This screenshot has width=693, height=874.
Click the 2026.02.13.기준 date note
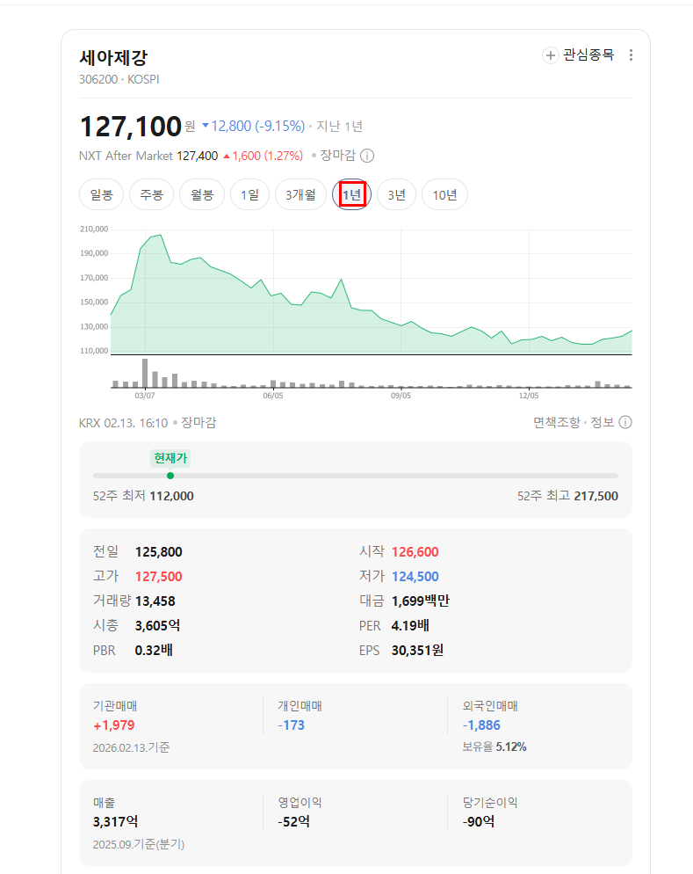(x=132, y=748)
